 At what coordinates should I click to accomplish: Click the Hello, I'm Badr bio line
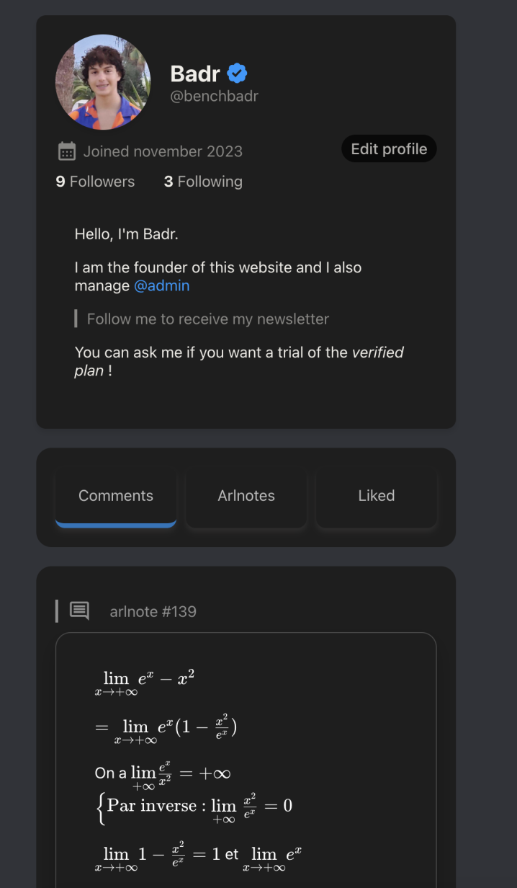point(126,234)
